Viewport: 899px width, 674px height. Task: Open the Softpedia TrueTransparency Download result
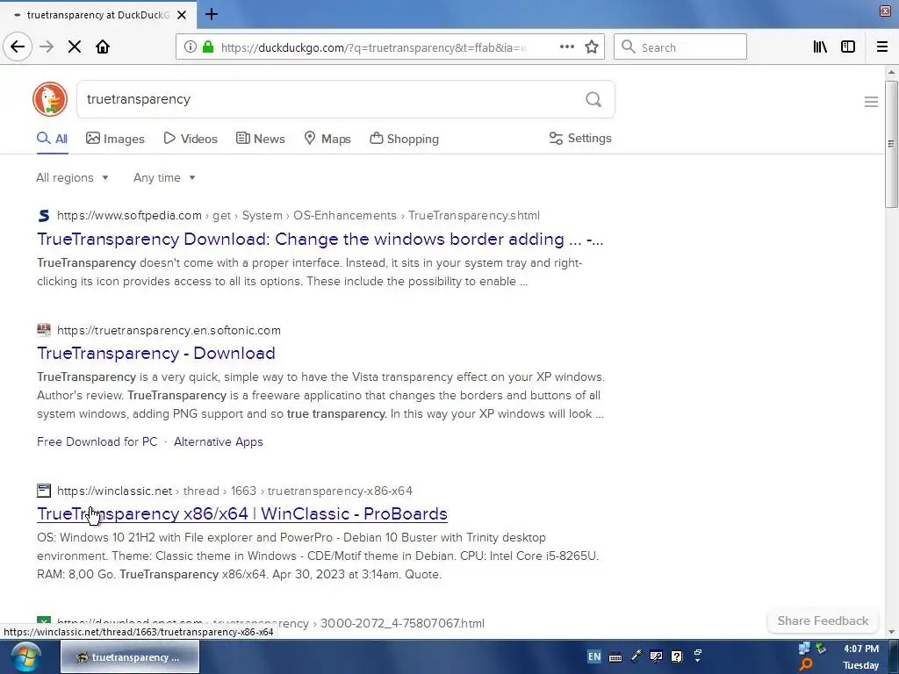click(x=320, y=239)
